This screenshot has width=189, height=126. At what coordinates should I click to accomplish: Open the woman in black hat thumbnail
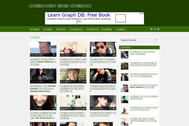[103, 103]
